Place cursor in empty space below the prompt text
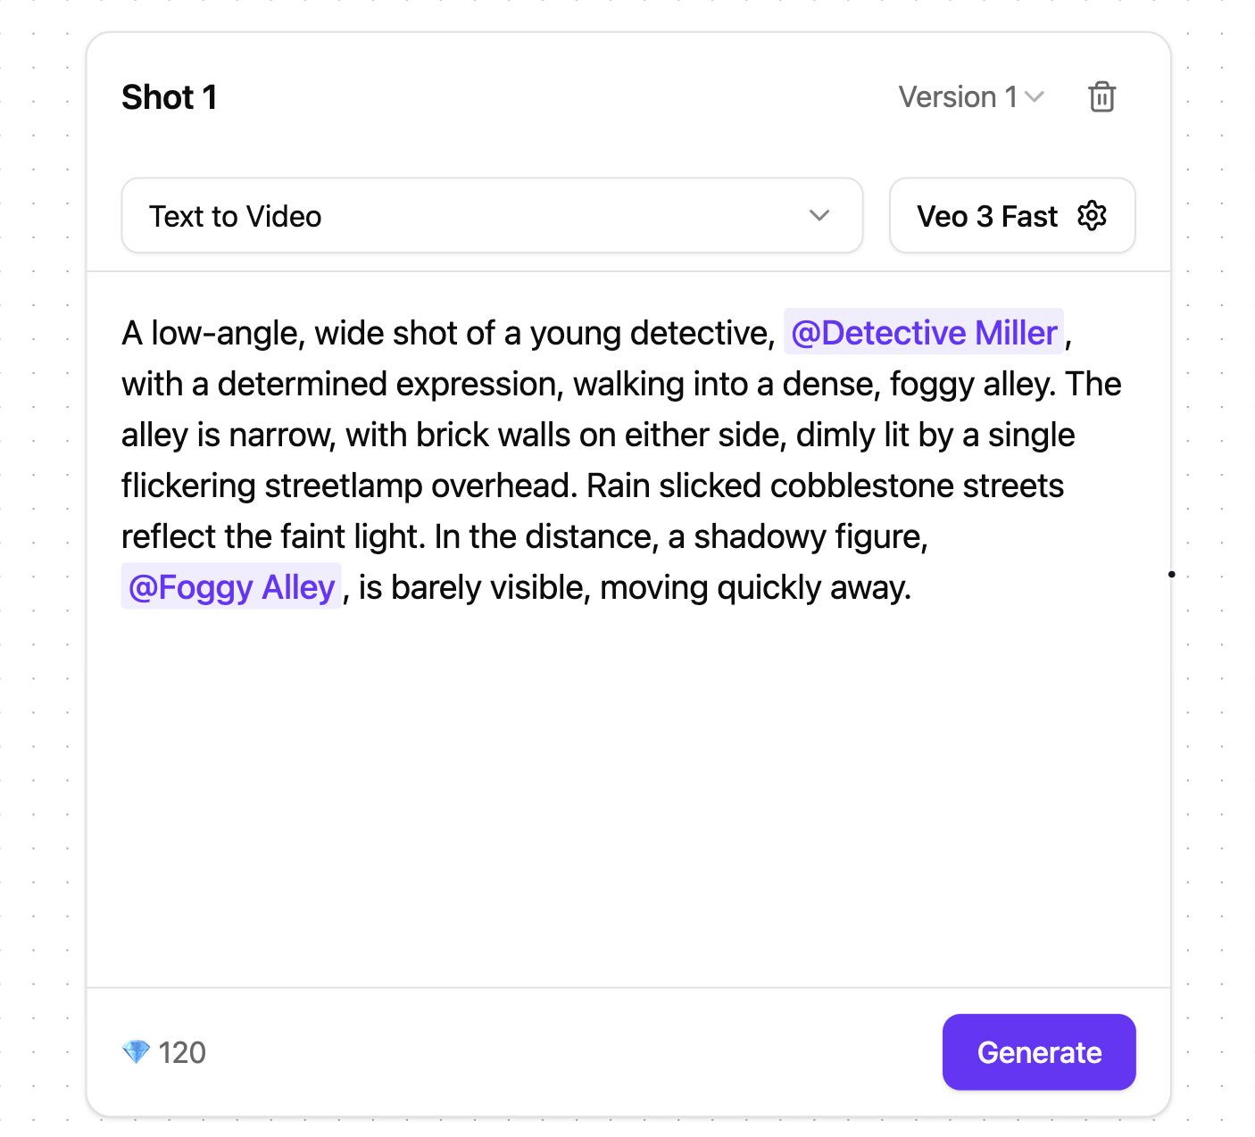 point(625,785)
